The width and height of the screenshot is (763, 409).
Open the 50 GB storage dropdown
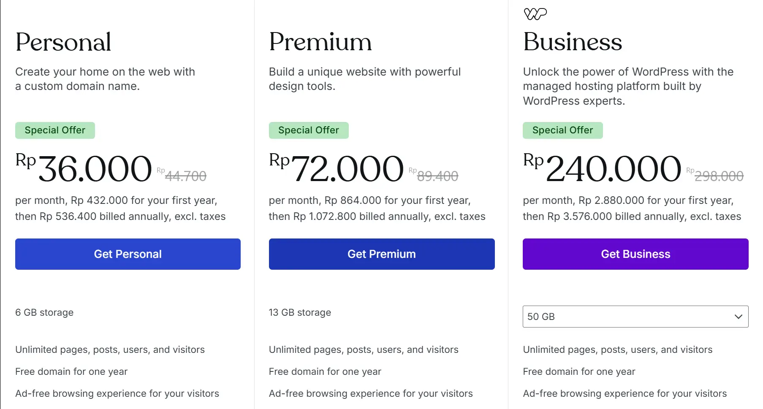635,317
